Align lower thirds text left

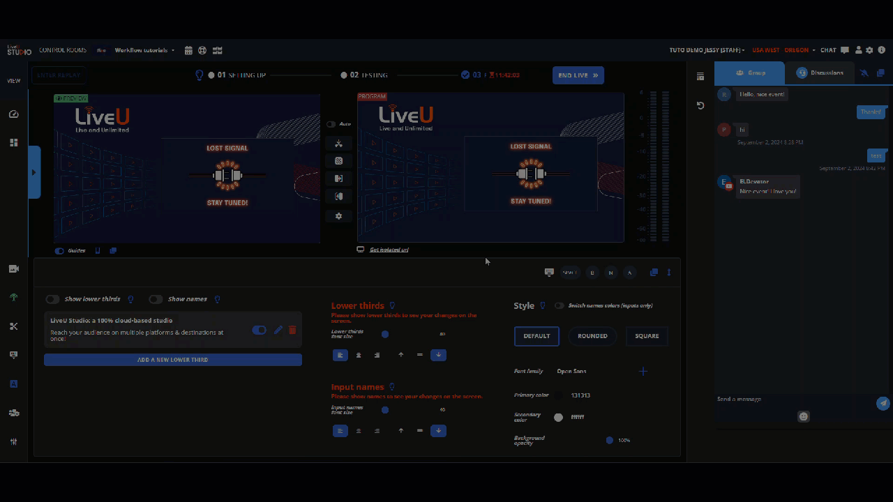[340, 355]
